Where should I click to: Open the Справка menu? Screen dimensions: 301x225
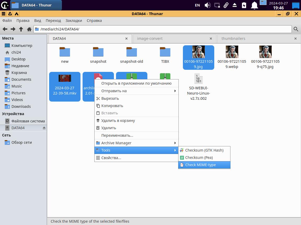coord(94,21)
